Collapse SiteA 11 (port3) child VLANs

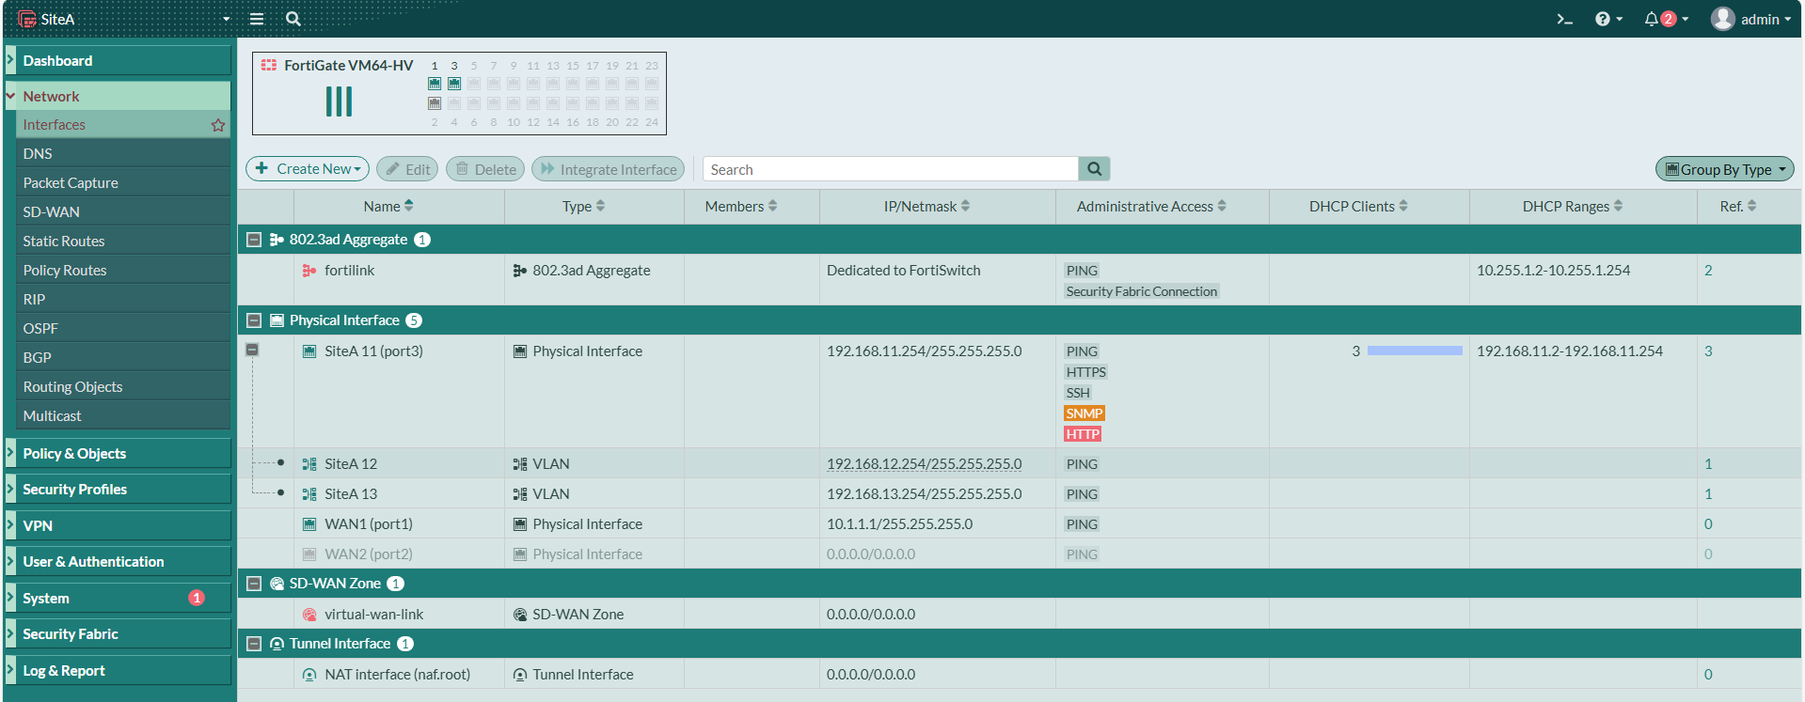[252, 350]
